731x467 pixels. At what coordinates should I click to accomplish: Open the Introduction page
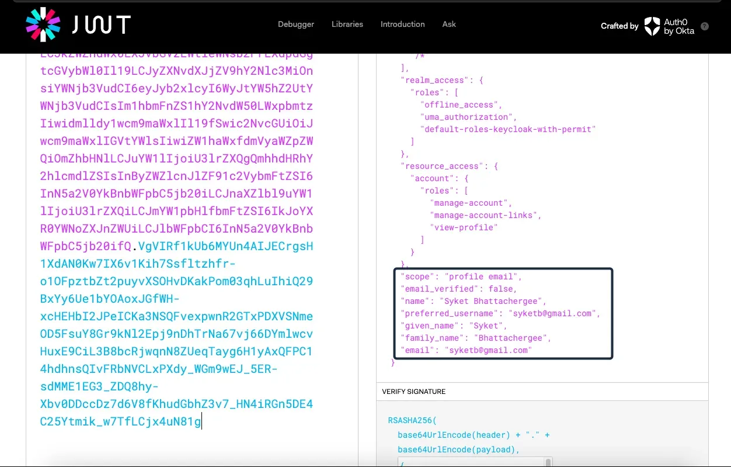[x=402, y=25]
